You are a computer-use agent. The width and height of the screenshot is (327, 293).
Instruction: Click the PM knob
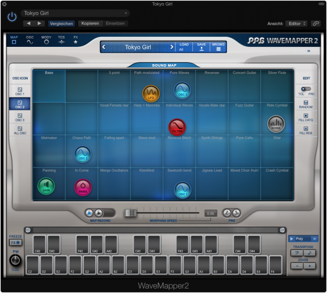click(x=15, y=260)
